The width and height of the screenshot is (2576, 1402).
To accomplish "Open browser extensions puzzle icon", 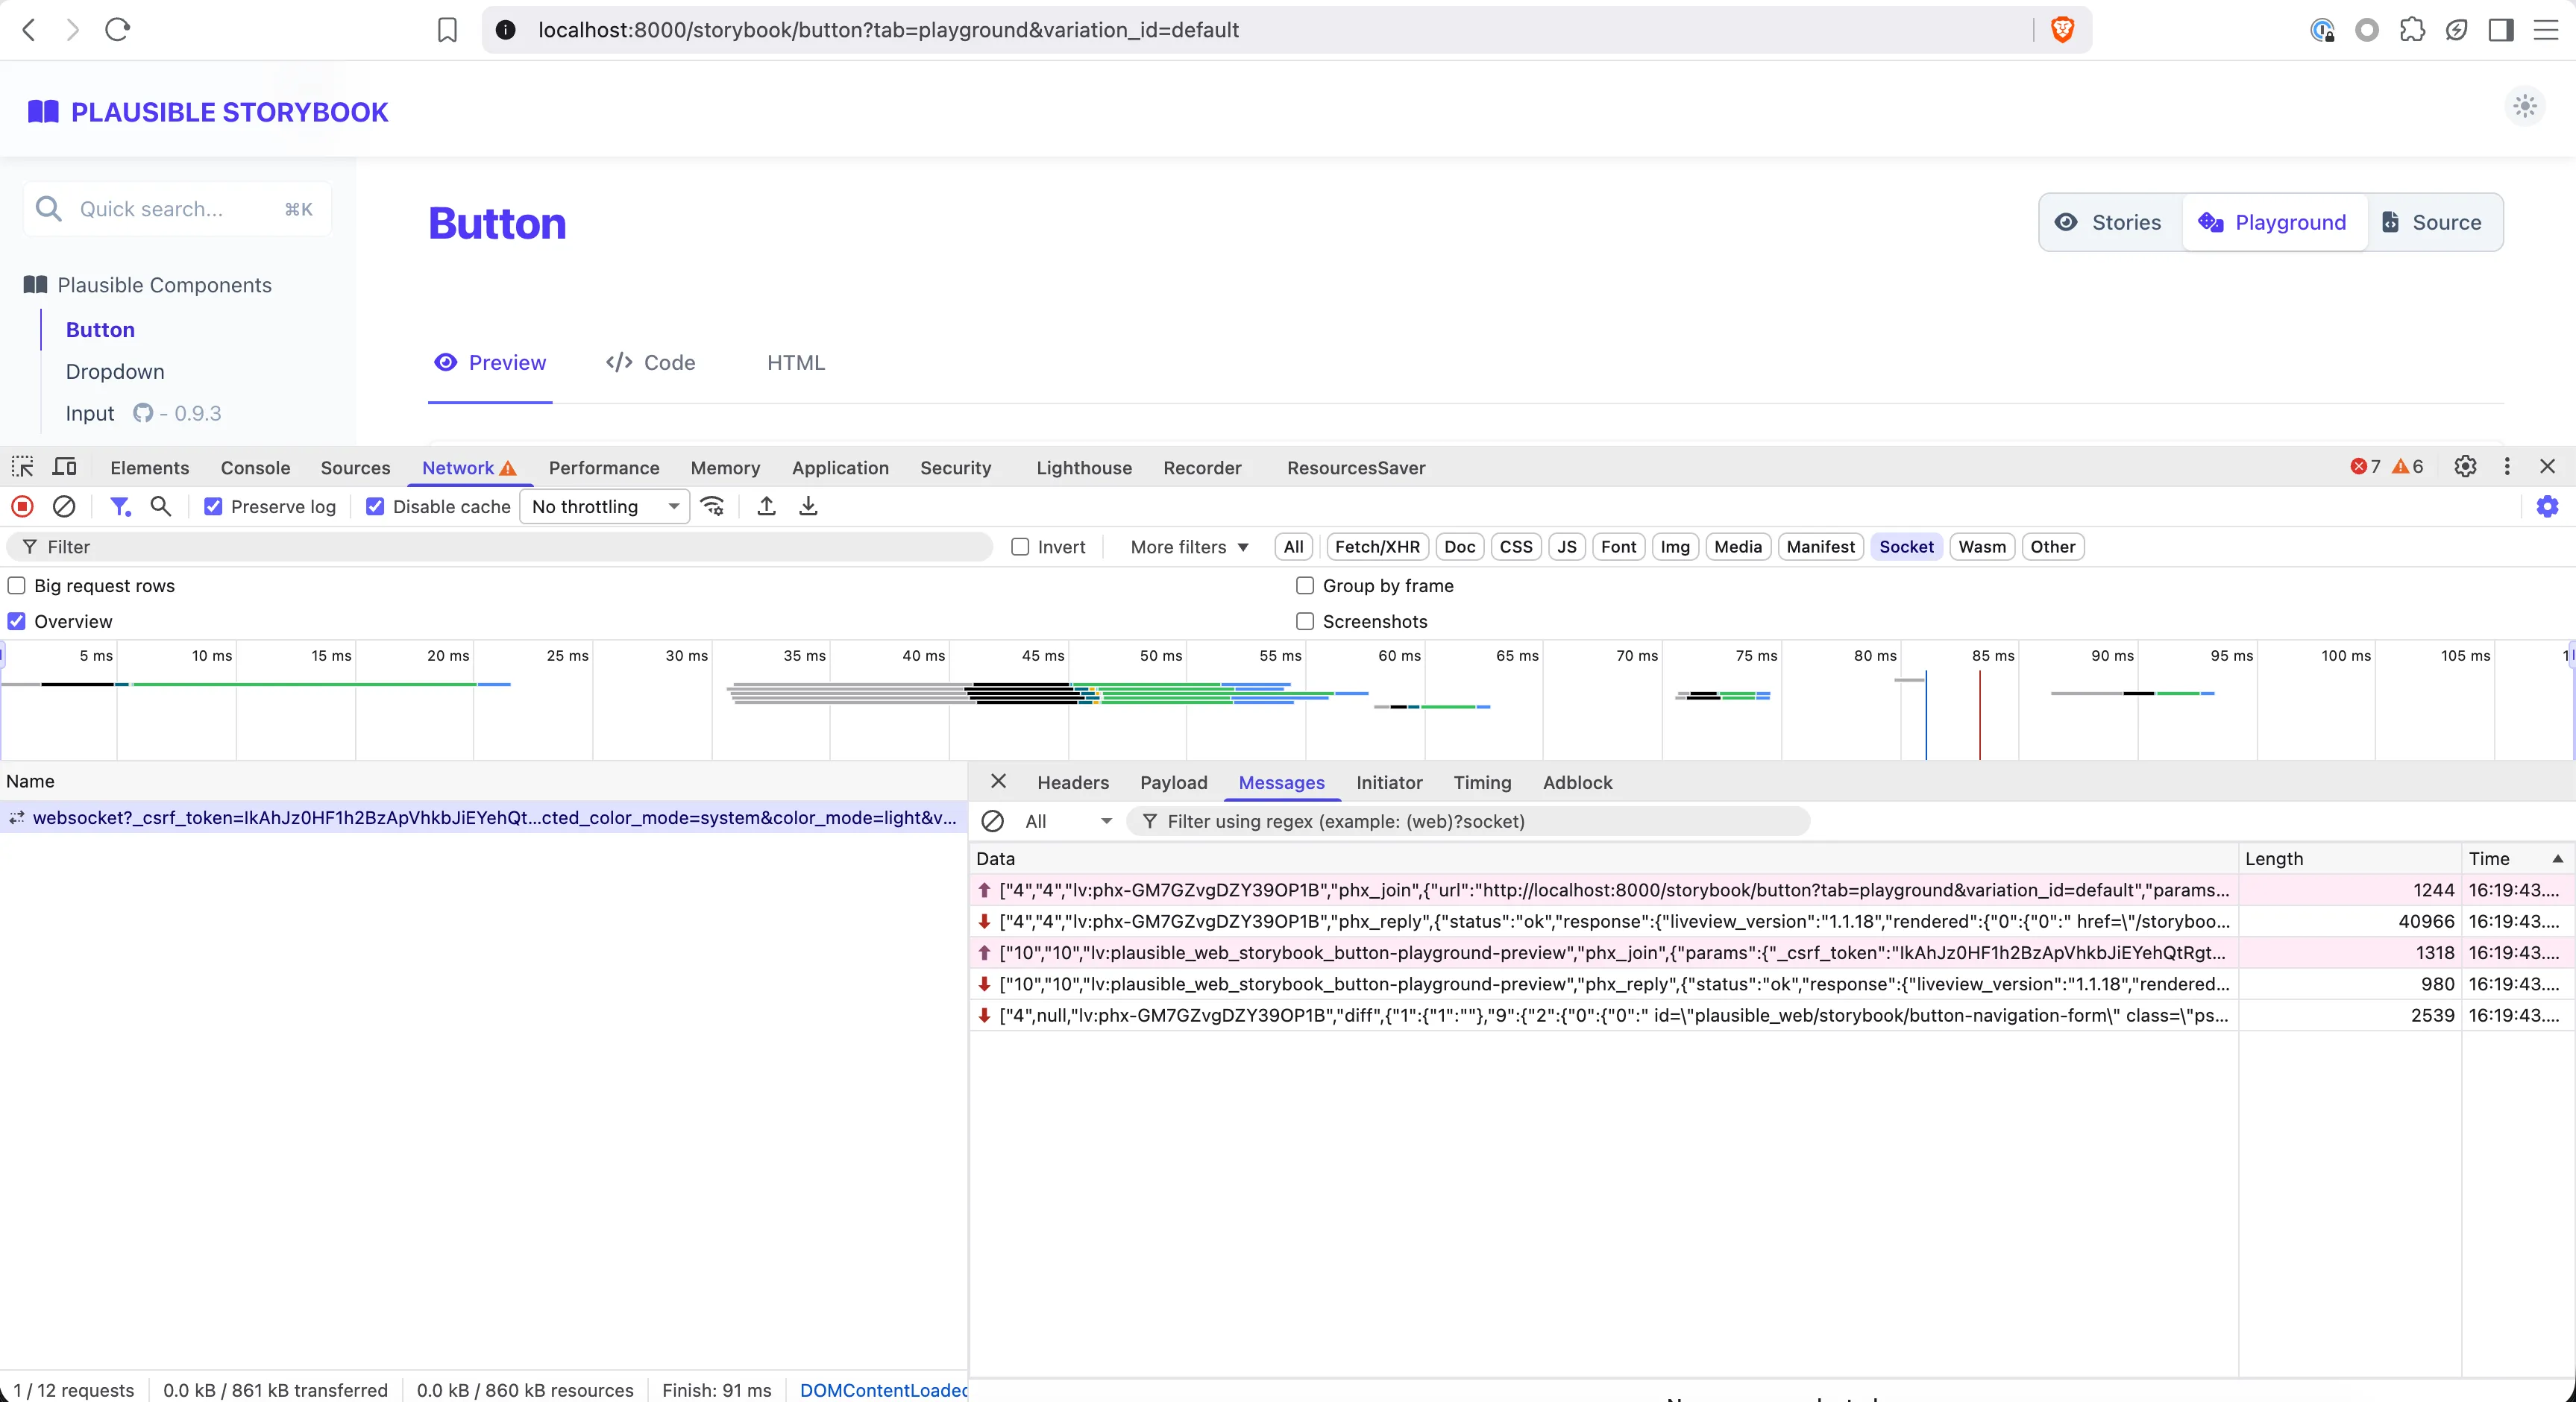I will click(2412, 30).
